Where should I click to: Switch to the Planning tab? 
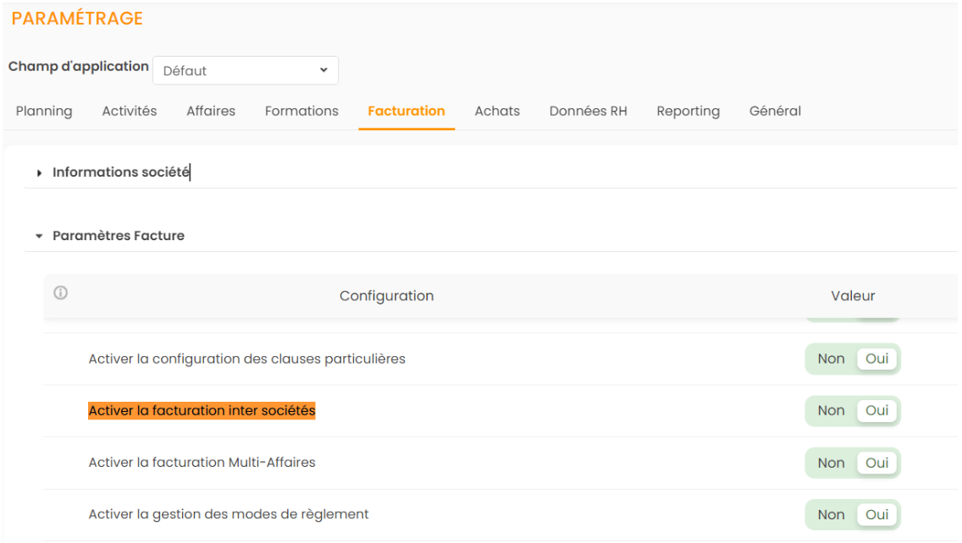point(44,111)
